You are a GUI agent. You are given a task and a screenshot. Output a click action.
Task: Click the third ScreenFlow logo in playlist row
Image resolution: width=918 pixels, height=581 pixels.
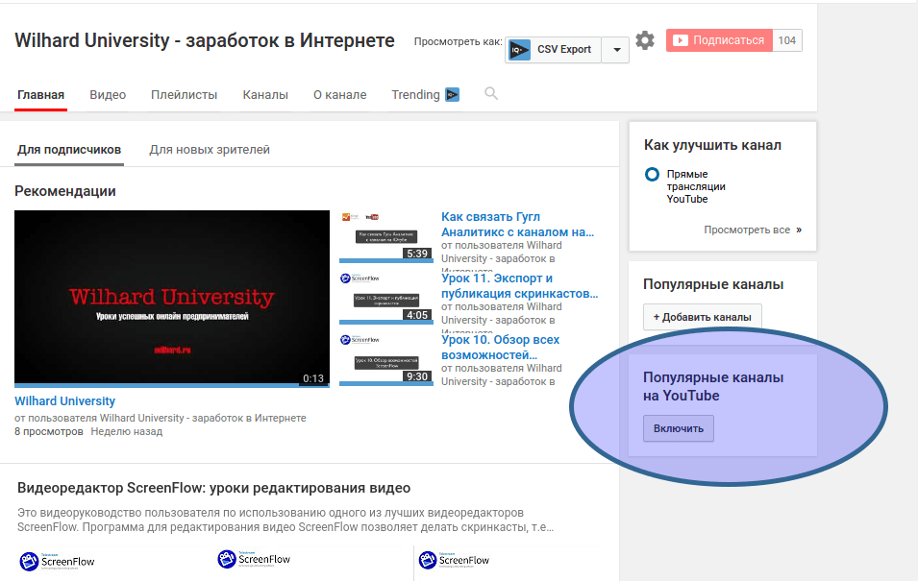[x=453, y=560]
